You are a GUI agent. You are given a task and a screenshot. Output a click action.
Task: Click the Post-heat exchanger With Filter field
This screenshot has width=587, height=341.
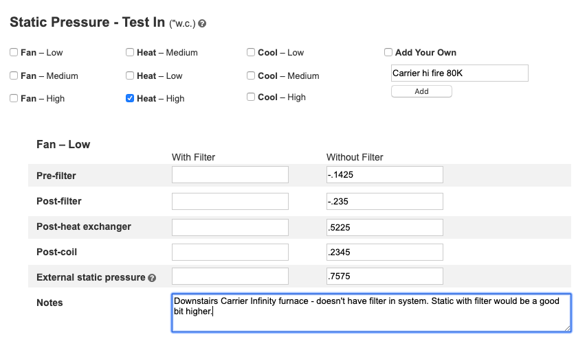pyautogui.click(x=230, y=228)
